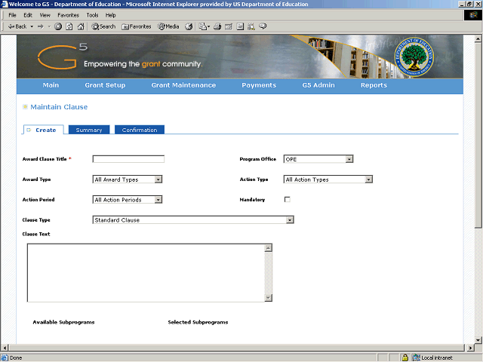Click page vertical scrollbar down arrow

[x=478, y=340]
